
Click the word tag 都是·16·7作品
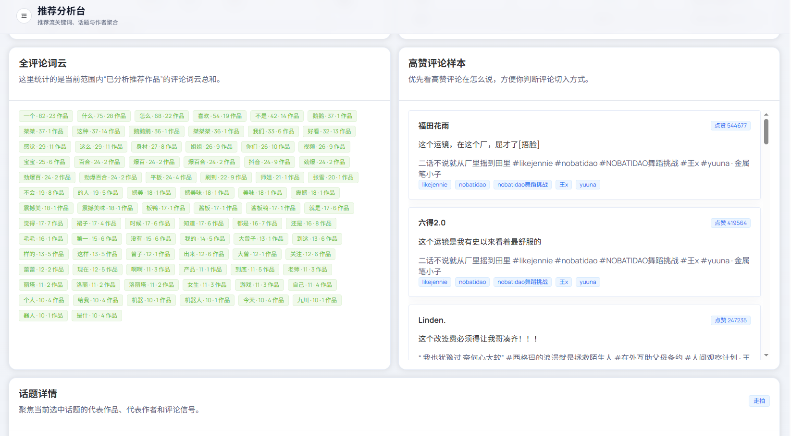[x=257, y=224]
